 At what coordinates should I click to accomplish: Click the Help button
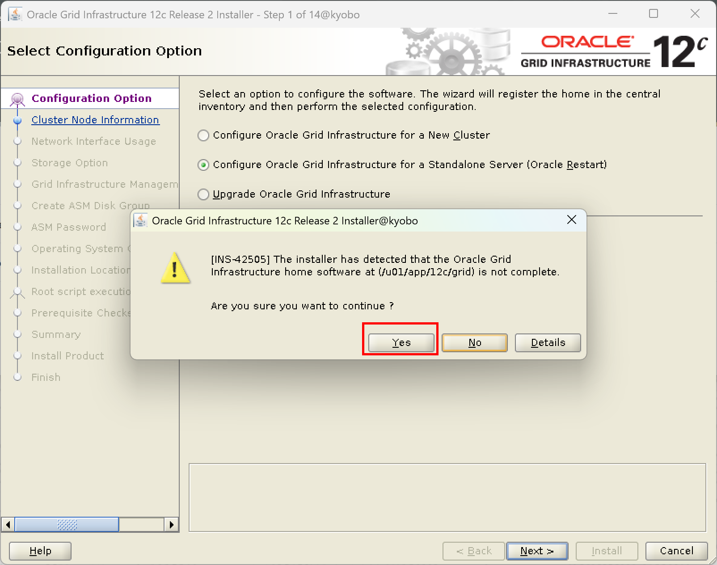point(40,551)
